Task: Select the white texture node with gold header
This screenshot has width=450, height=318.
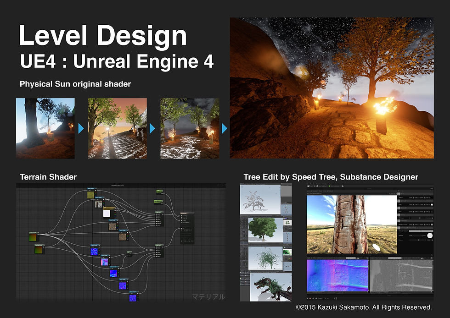Action: coord(109,213)
